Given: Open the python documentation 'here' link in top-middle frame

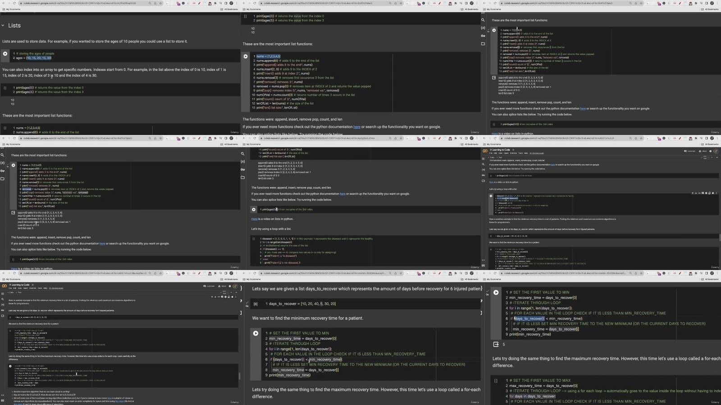Looking at the screenshot, I should pos(357,127).
